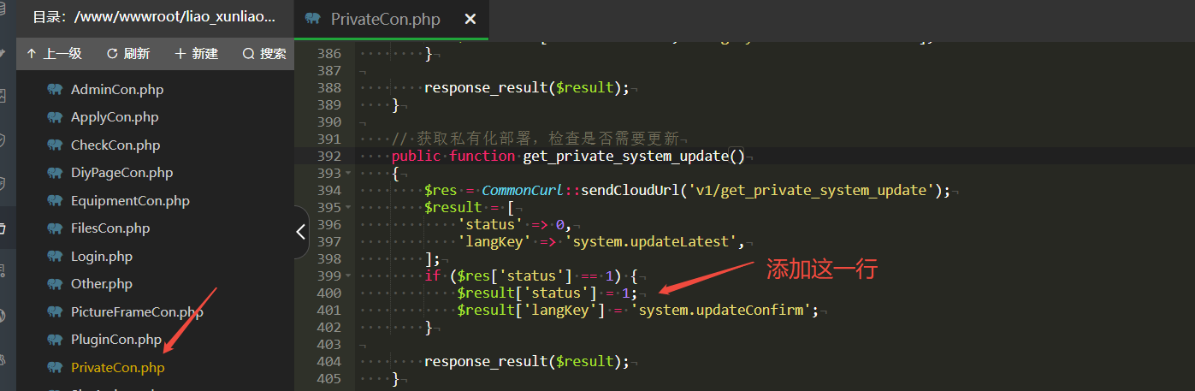This screenshot has height=391, width=1195.
Task: Select DiyPageCon.php in the directory list
Action: coord(121,173)
